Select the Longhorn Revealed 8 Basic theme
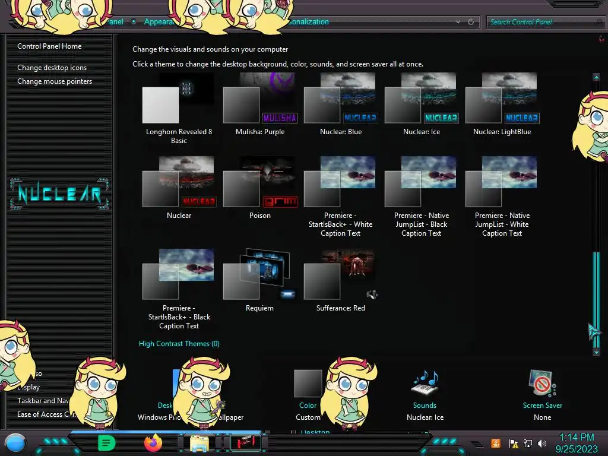Image resolution: width=608 pixels, height=456 pixels. (x=179, y=109)
